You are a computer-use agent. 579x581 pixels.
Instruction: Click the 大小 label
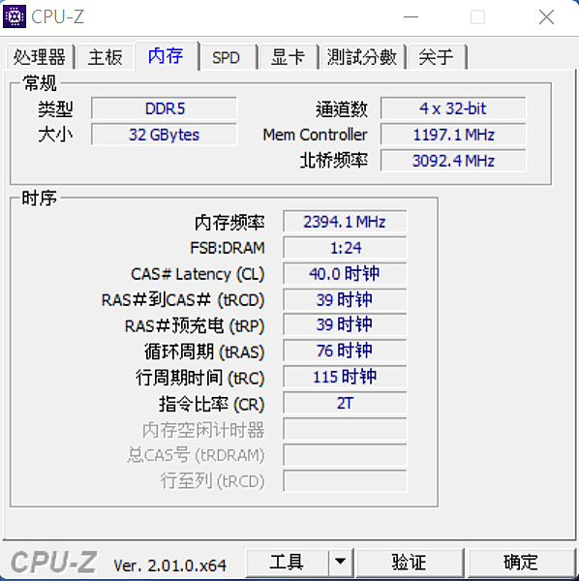click(55, 135)
